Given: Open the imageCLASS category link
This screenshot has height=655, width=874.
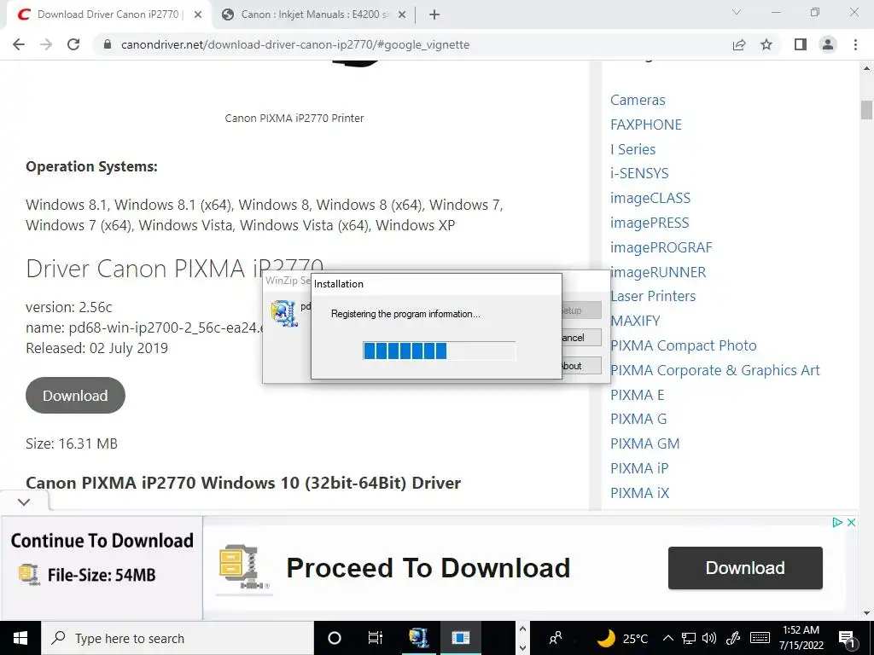Looking at the screenshot, I should coord(650,198).
